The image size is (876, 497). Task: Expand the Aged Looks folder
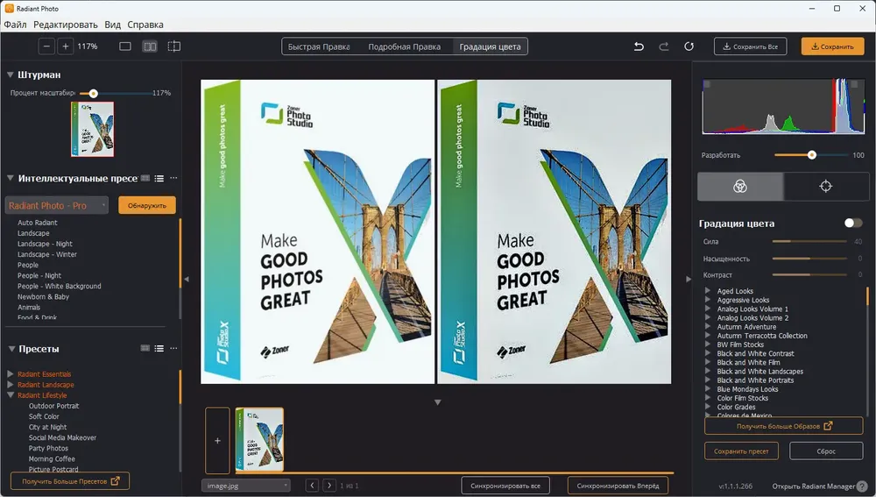coord(707,291)
